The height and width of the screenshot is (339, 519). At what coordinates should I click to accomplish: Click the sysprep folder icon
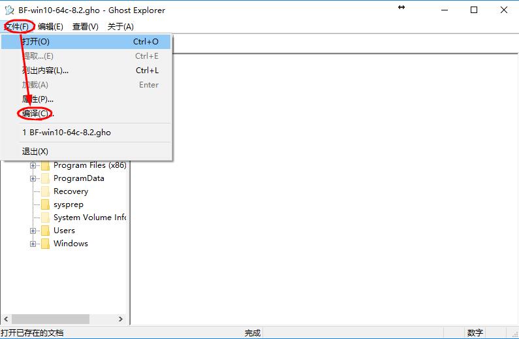[45, 204]
